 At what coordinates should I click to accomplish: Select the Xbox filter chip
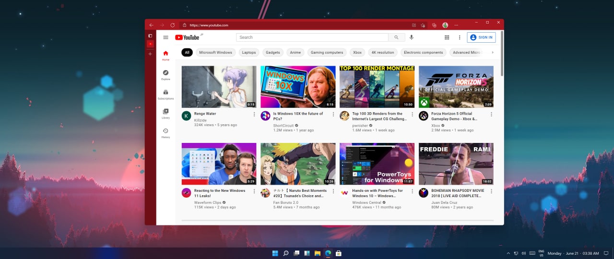pos(357,52)
